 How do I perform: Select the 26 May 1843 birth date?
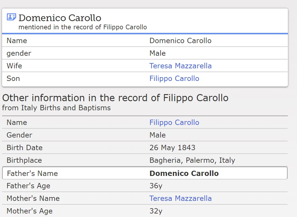point(172,148)
